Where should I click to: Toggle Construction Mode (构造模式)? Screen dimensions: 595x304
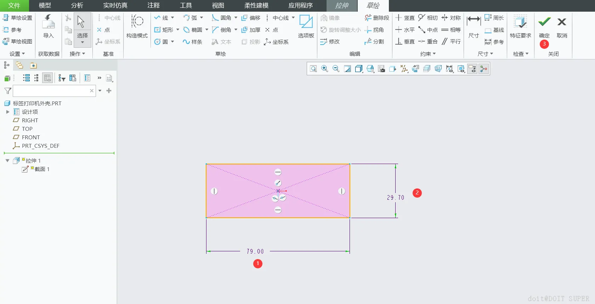[x=137, y=27]
